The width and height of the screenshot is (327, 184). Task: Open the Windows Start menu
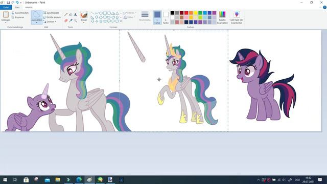point(5,179)
